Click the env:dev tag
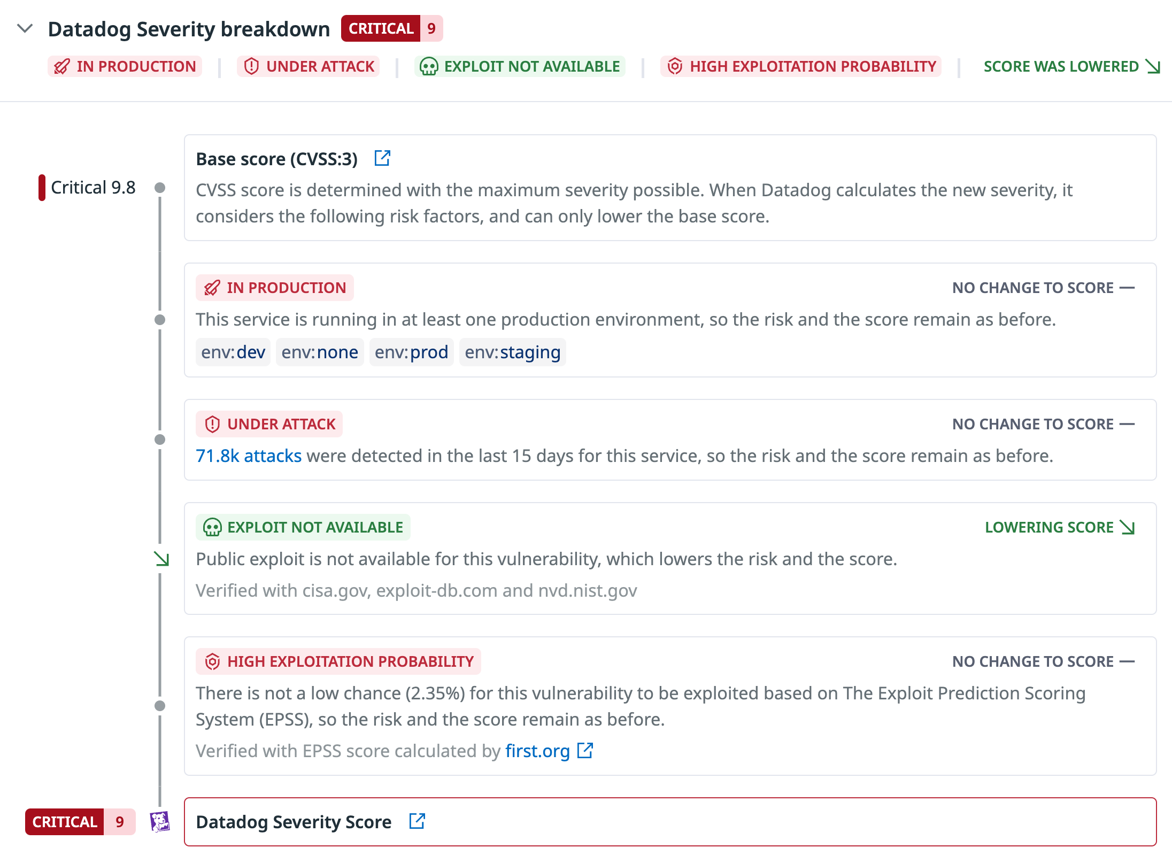The width and height of the screenshot is (1172, 863). [233, 352]
